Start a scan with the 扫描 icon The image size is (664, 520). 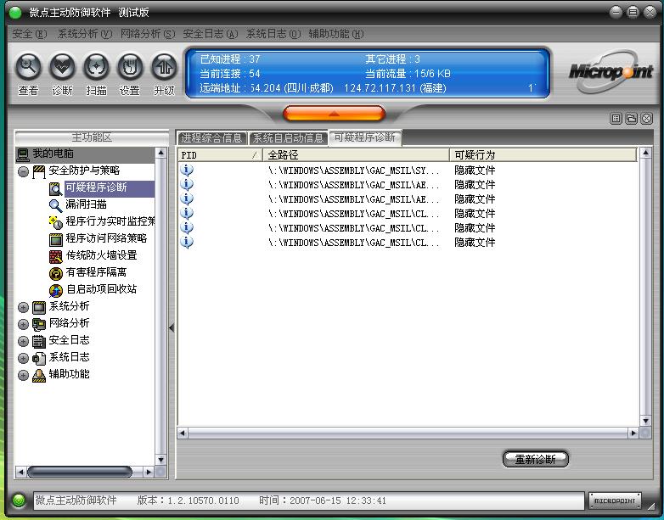click(x=96, y=66)
